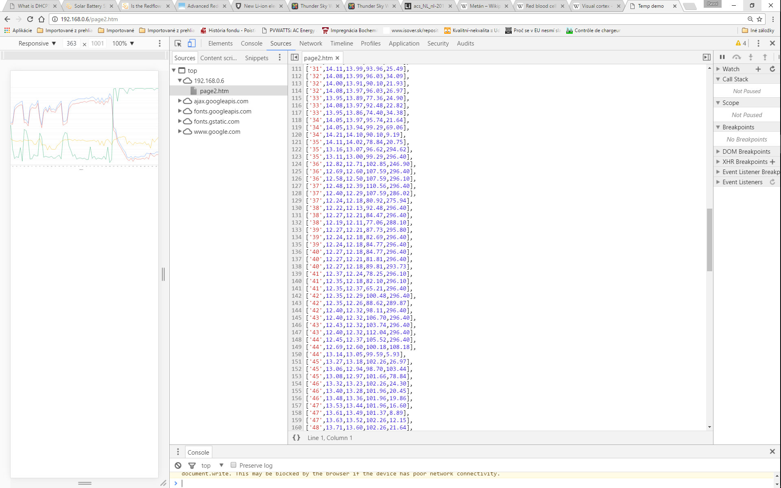Open the Sources navigator more menu
The width and height of the screenshot is (781, 488).
point(279,58)
